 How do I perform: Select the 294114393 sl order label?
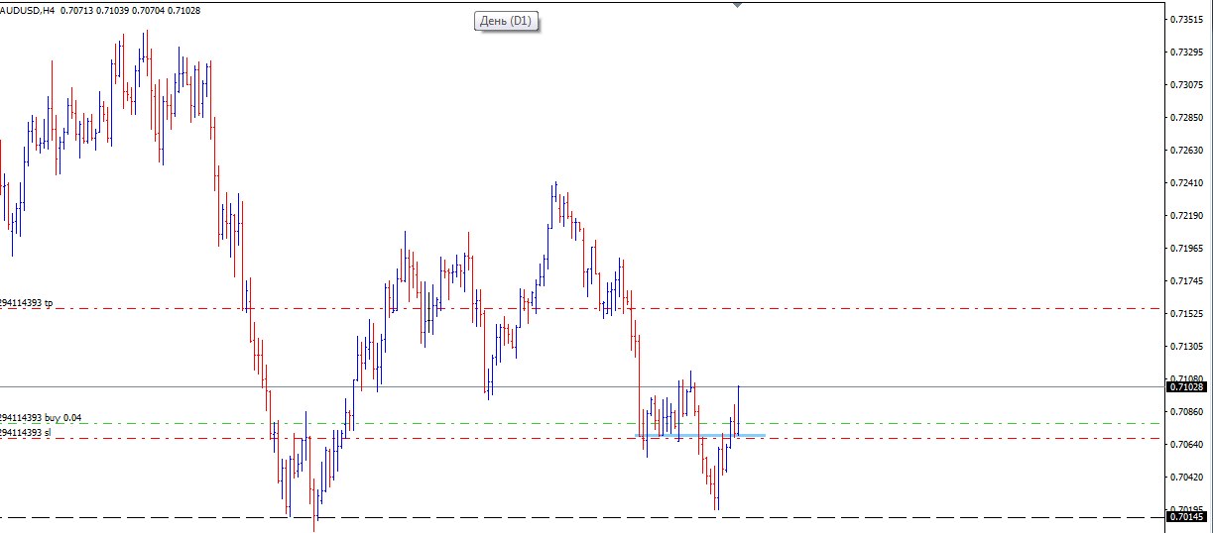(x=25, y=433)
